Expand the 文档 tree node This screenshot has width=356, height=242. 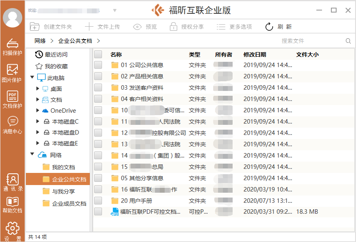38,99
